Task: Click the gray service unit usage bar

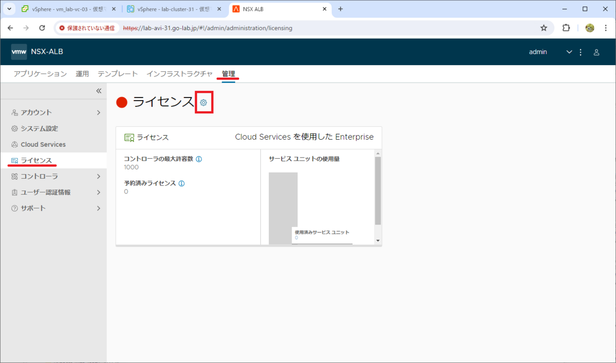Action: point(283,208)
